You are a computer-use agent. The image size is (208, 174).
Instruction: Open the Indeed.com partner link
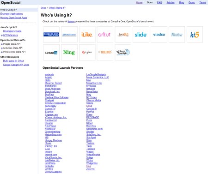(x=51, y=155)
